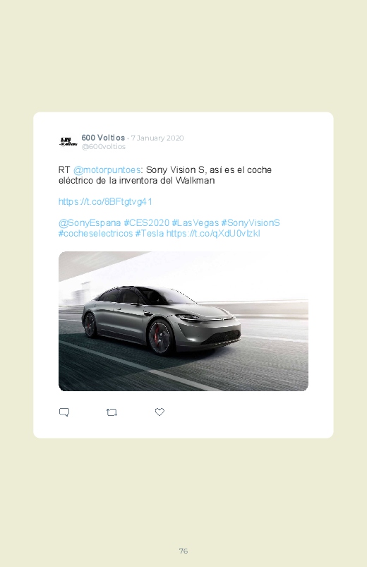Open the #cocheselectricos hashtag
The image size is (367, 567).
pyautogui.click(x=95, y=234)
